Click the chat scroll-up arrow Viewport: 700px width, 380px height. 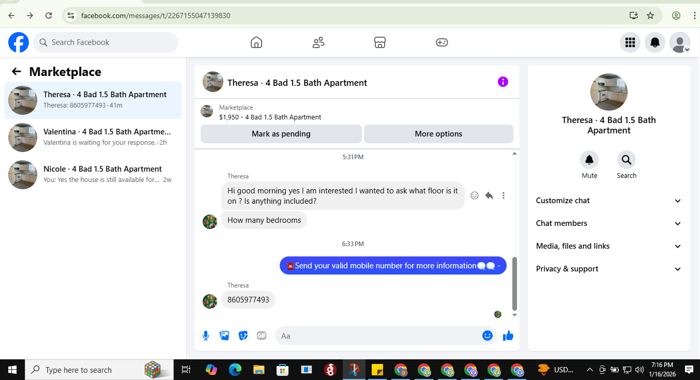tap(514, 154)
